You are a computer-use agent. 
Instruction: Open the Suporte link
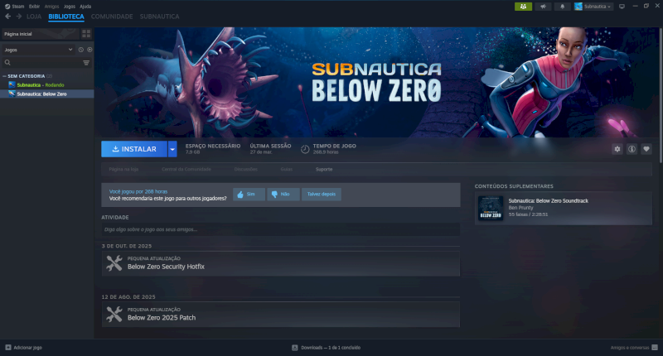click(324, 170)
